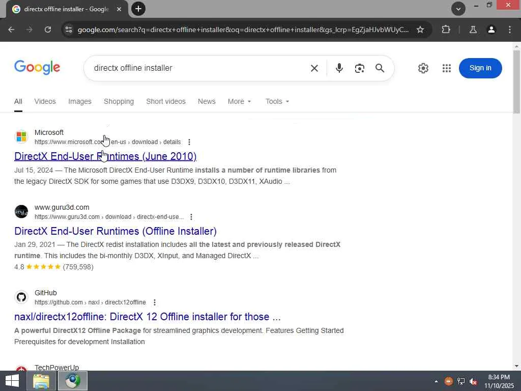Image resolution: width=521 pixels, height=391 pixels.
Task: Click the scrollbar down arrow
Action: point(516,366)
